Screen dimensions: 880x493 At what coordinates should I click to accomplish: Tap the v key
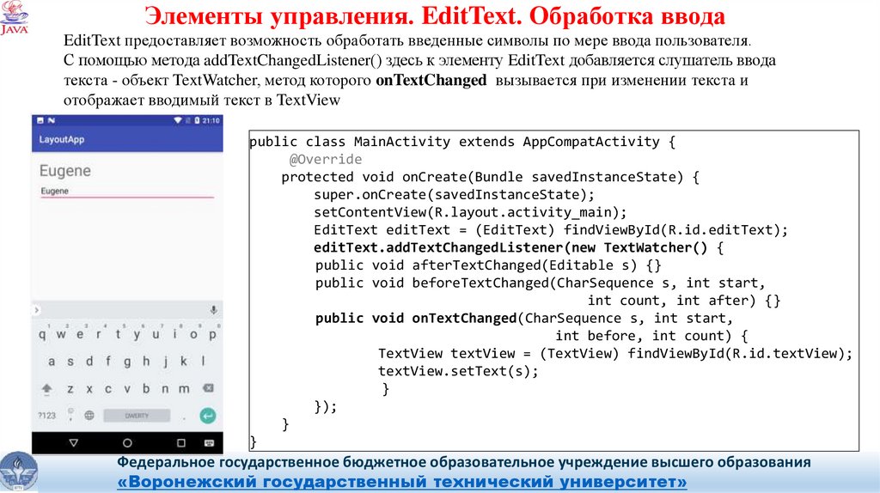pos(127,389)
